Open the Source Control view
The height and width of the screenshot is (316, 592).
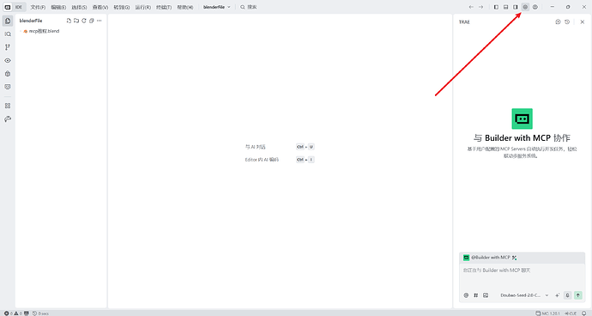point(8,47)
